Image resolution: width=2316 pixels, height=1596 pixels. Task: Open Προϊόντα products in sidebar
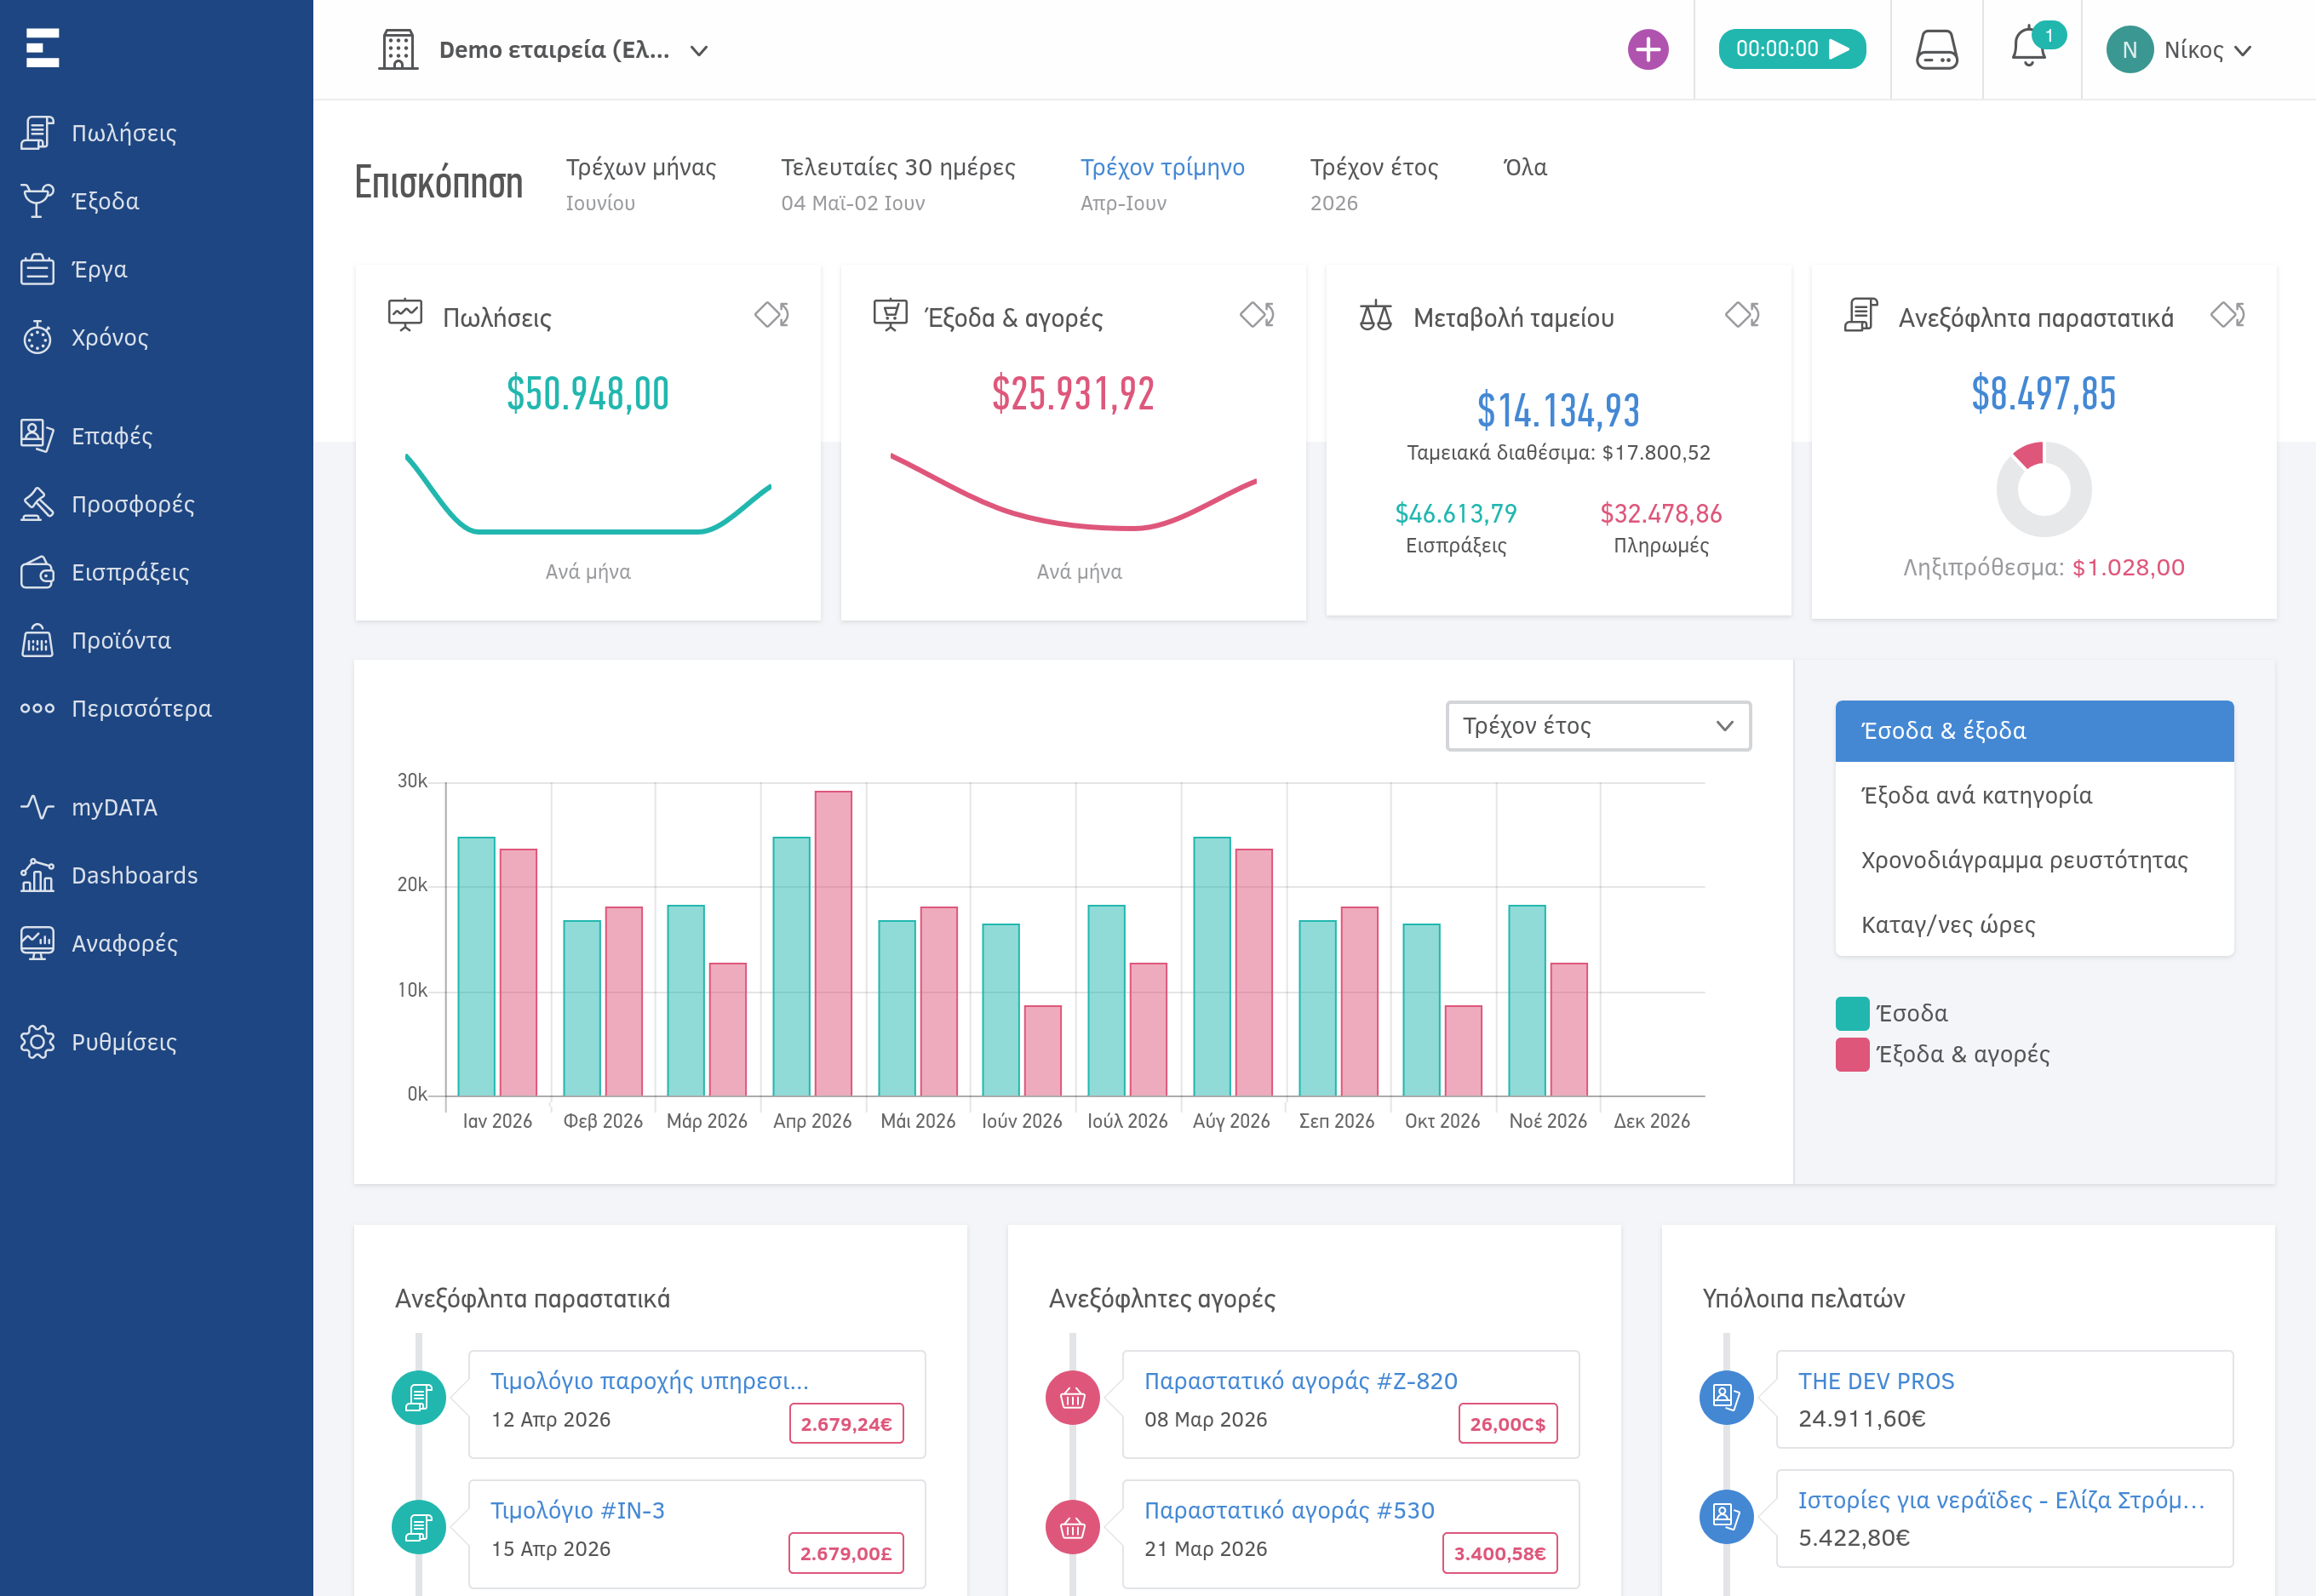click(121, 640)
